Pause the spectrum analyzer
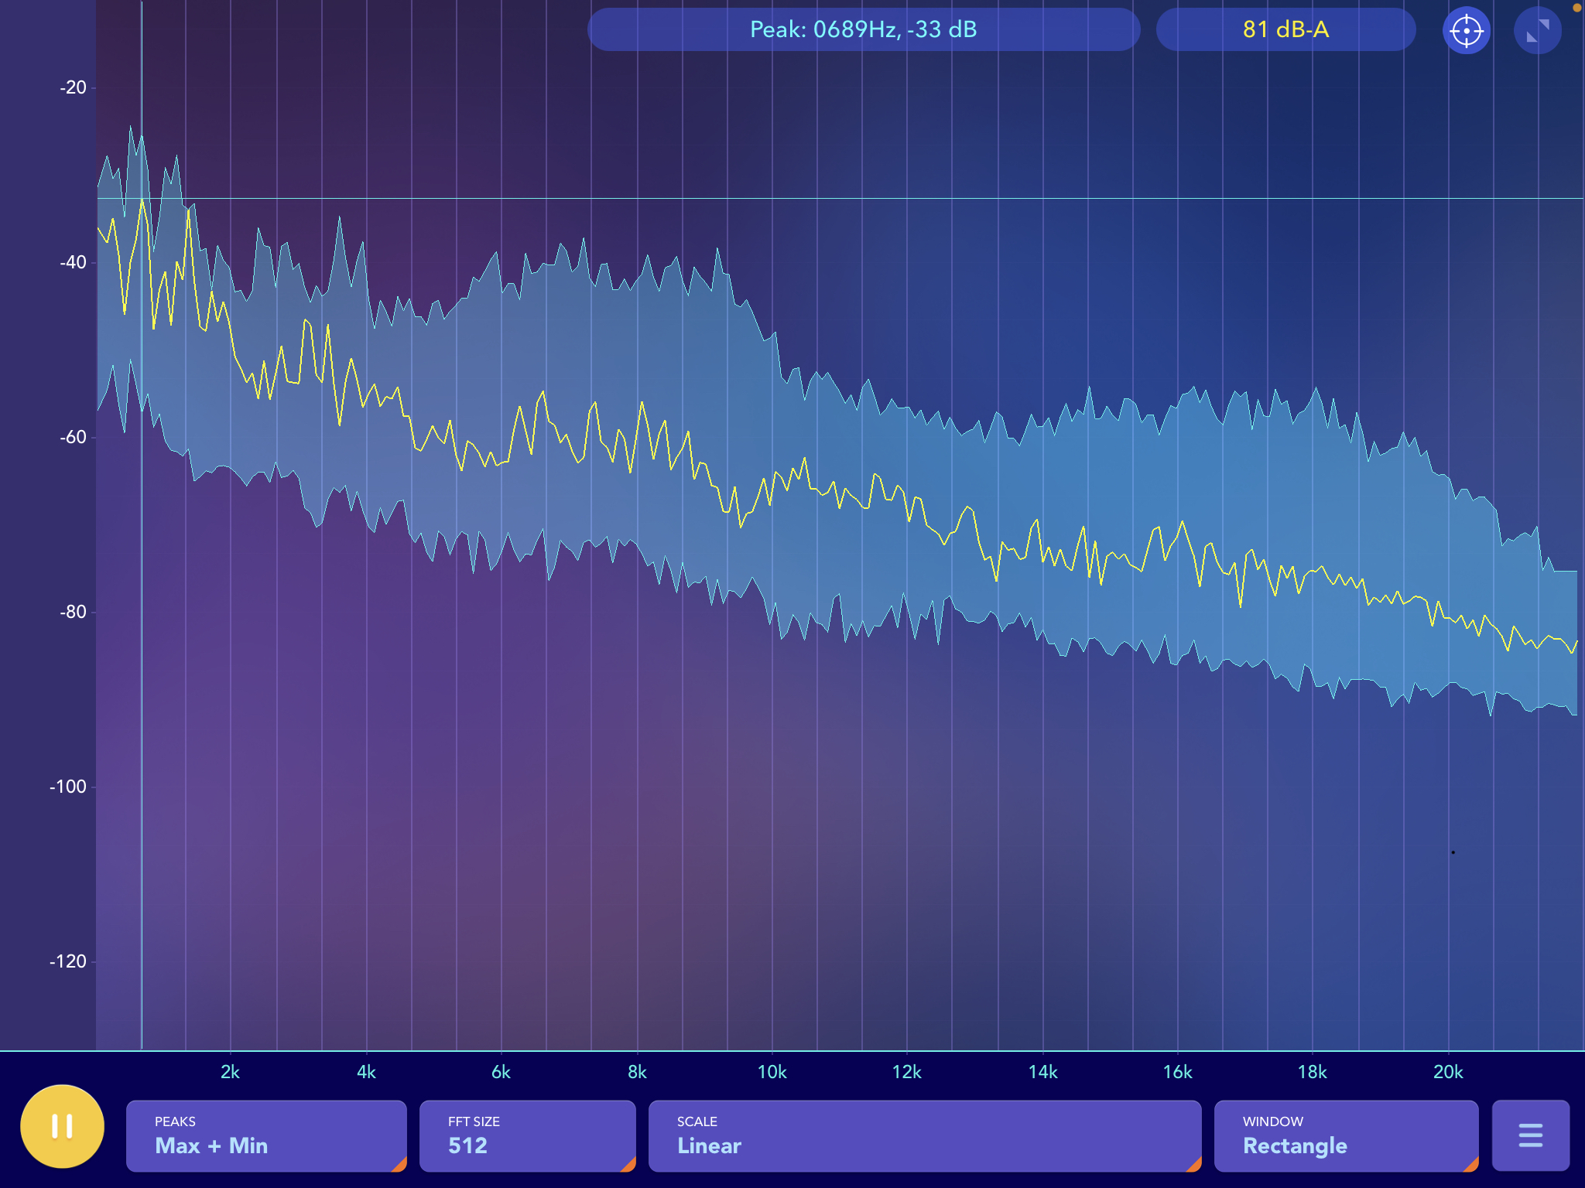 coord(62,1126)
